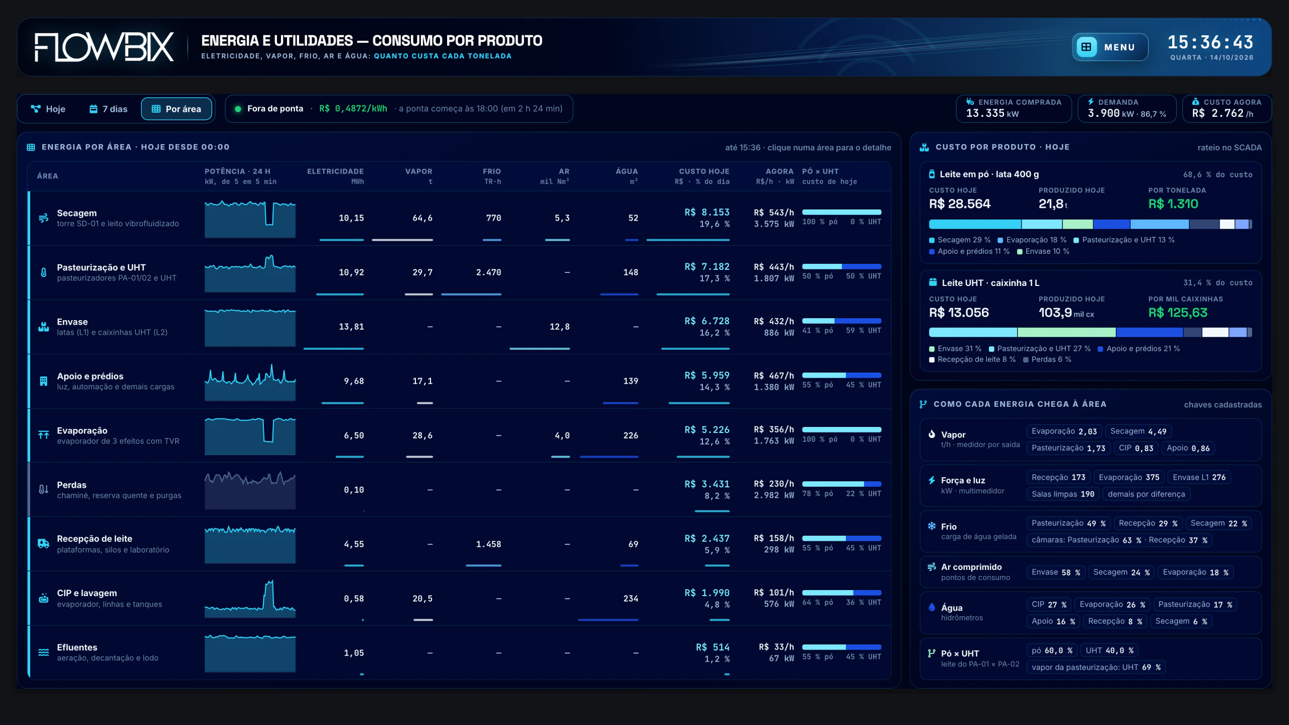Click the Secagem pó × UHT split bar
Viewport: 1289px width, 725px height.
click(841, 212)
